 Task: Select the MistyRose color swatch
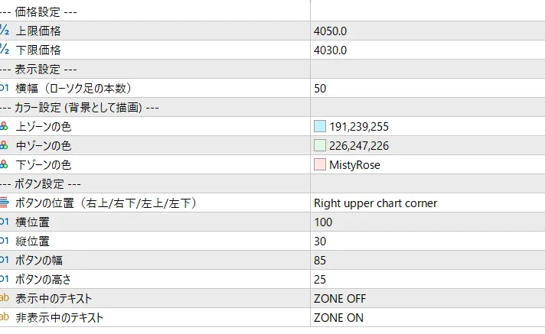coord(320,164)
